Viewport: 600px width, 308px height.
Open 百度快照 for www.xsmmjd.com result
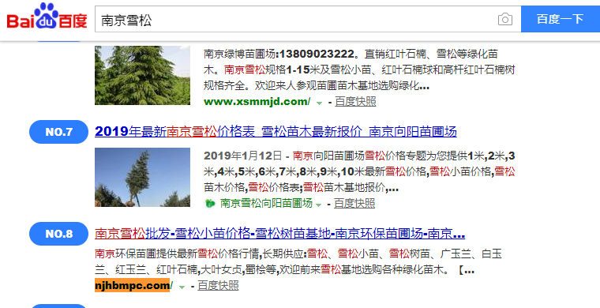[355, 102]
